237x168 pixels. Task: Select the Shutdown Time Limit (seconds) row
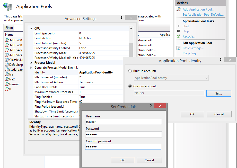click(57, 111)
